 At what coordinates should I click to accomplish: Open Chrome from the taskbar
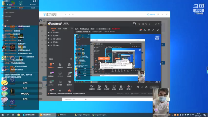point(18,115)
